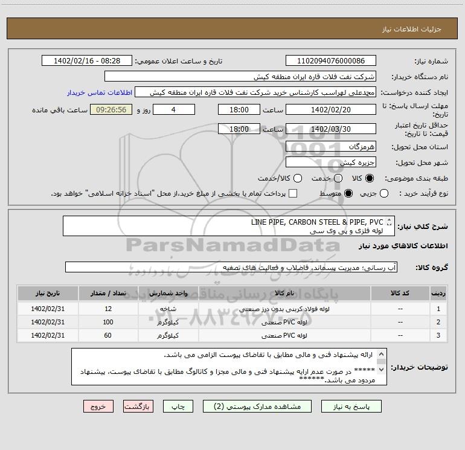Screen dimensions: 465x450
Task: Click پاسخ به نیاز button
Action: [x=351, y=407]
